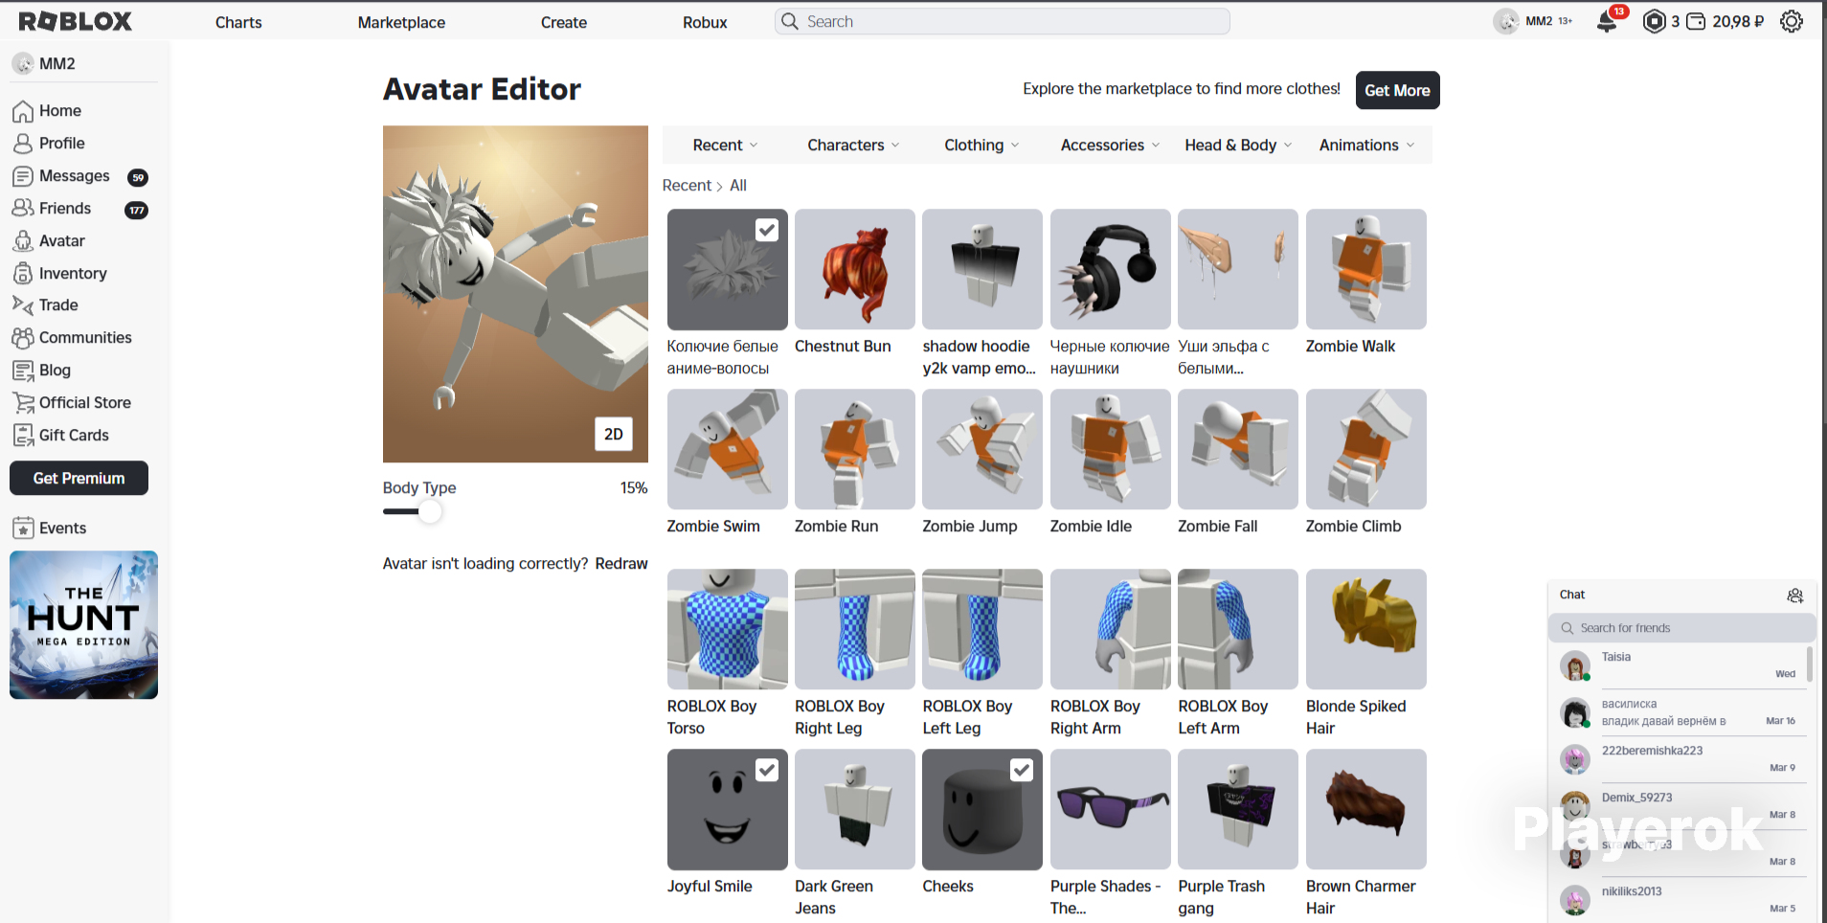This screenshot has width=1827, height=923.
Task: Select the ROBLOX Boy Torso thumbnail
Action: pos(728,629)
